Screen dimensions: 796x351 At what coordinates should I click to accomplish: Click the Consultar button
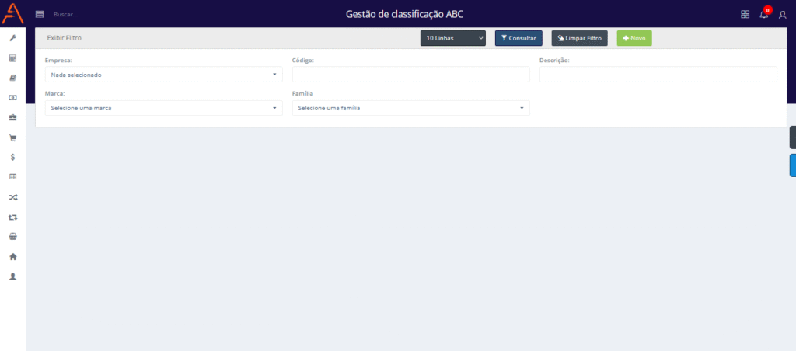tap(518, 38)
